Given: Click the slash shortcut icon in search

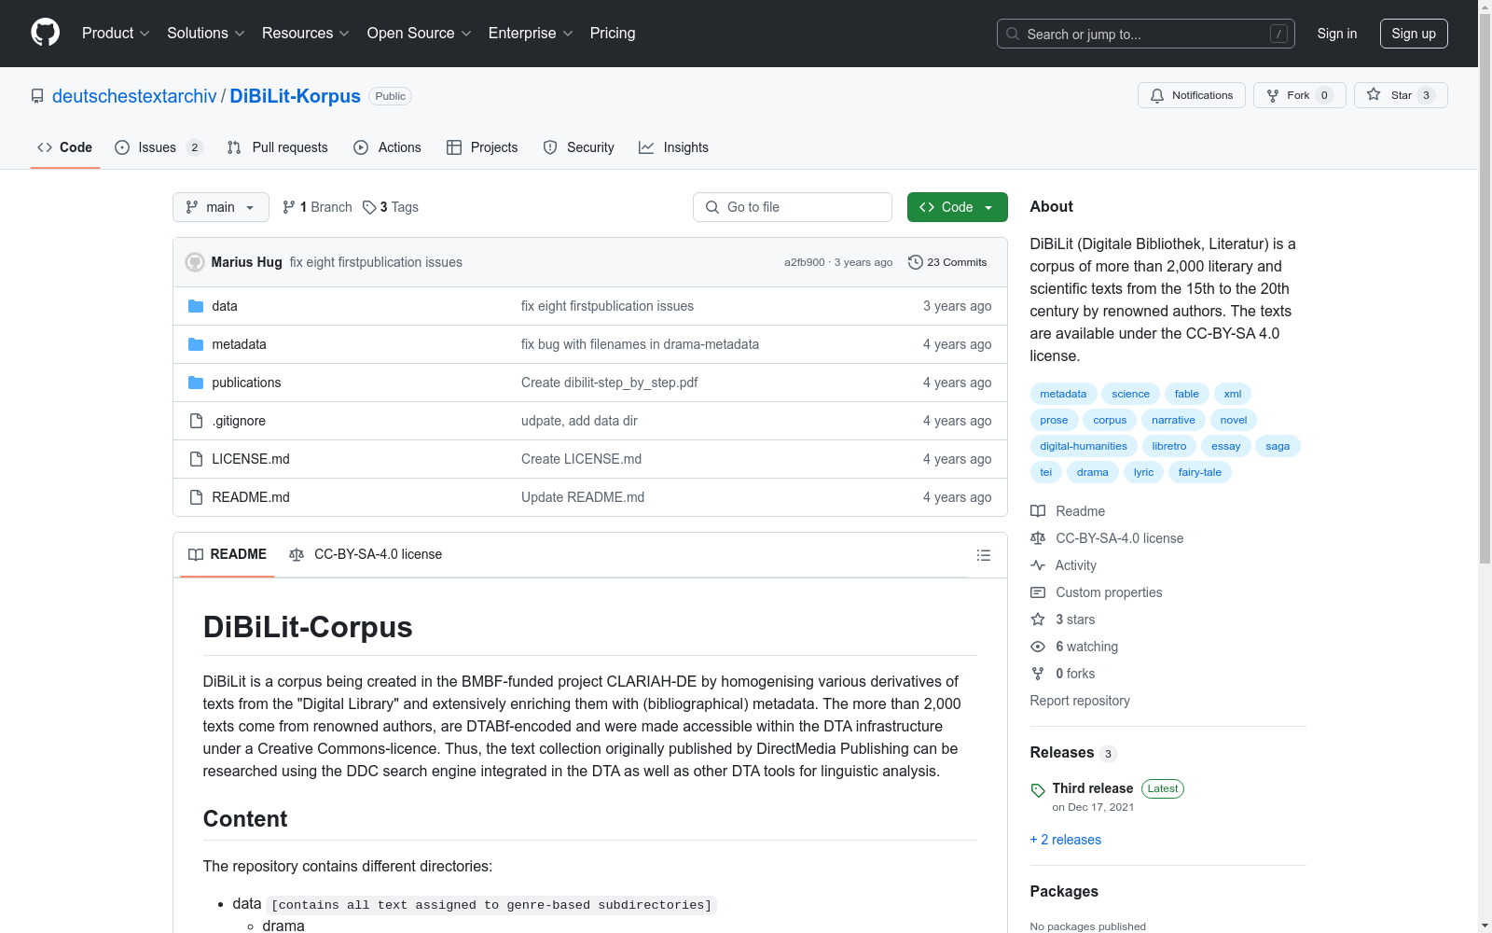Looking at the screenshot, I should (x=1278, y=34).
